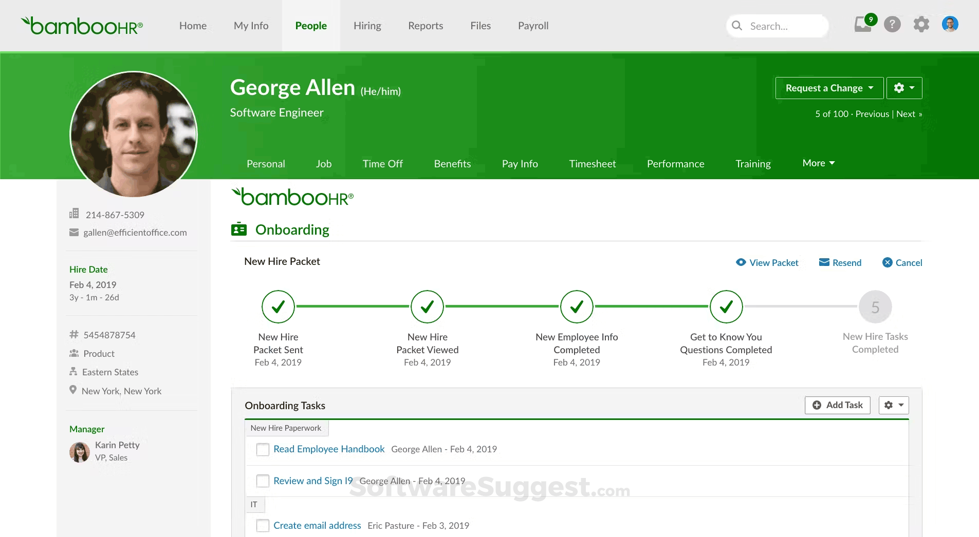Click the email envelope icon beside gallen@efficientoffice.com

tap(75, 232)
